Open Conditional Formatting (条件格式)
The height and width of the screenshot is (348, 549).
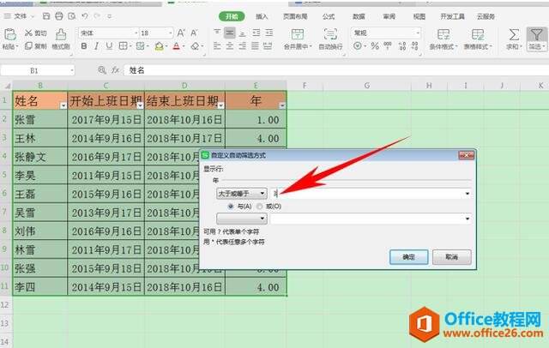pyautogui.click(x=443, y=34)
